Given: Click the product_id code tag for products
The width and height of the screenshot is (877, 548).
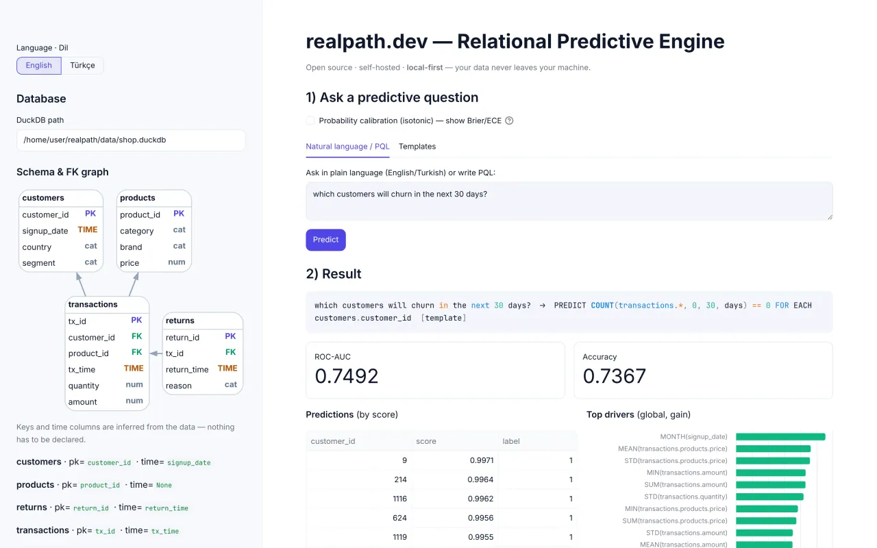Looking at the screenshot, I should click(x=100, y=485).
